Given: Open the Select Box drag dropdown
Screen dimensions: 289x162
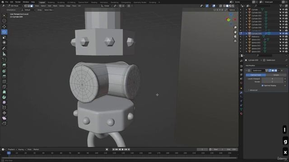Looking at the screenshot, I should (x=49, y=10).
